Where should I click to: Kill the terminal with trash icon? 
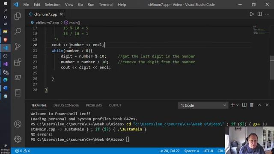pyautogui.click(x=252, y=105)
